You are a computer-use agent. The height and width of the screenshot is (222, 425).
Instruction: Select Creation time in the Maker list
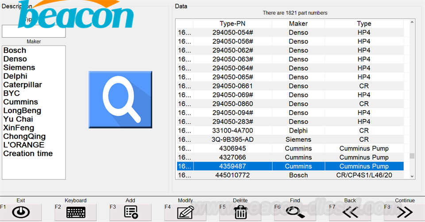(x=28, y=154)
